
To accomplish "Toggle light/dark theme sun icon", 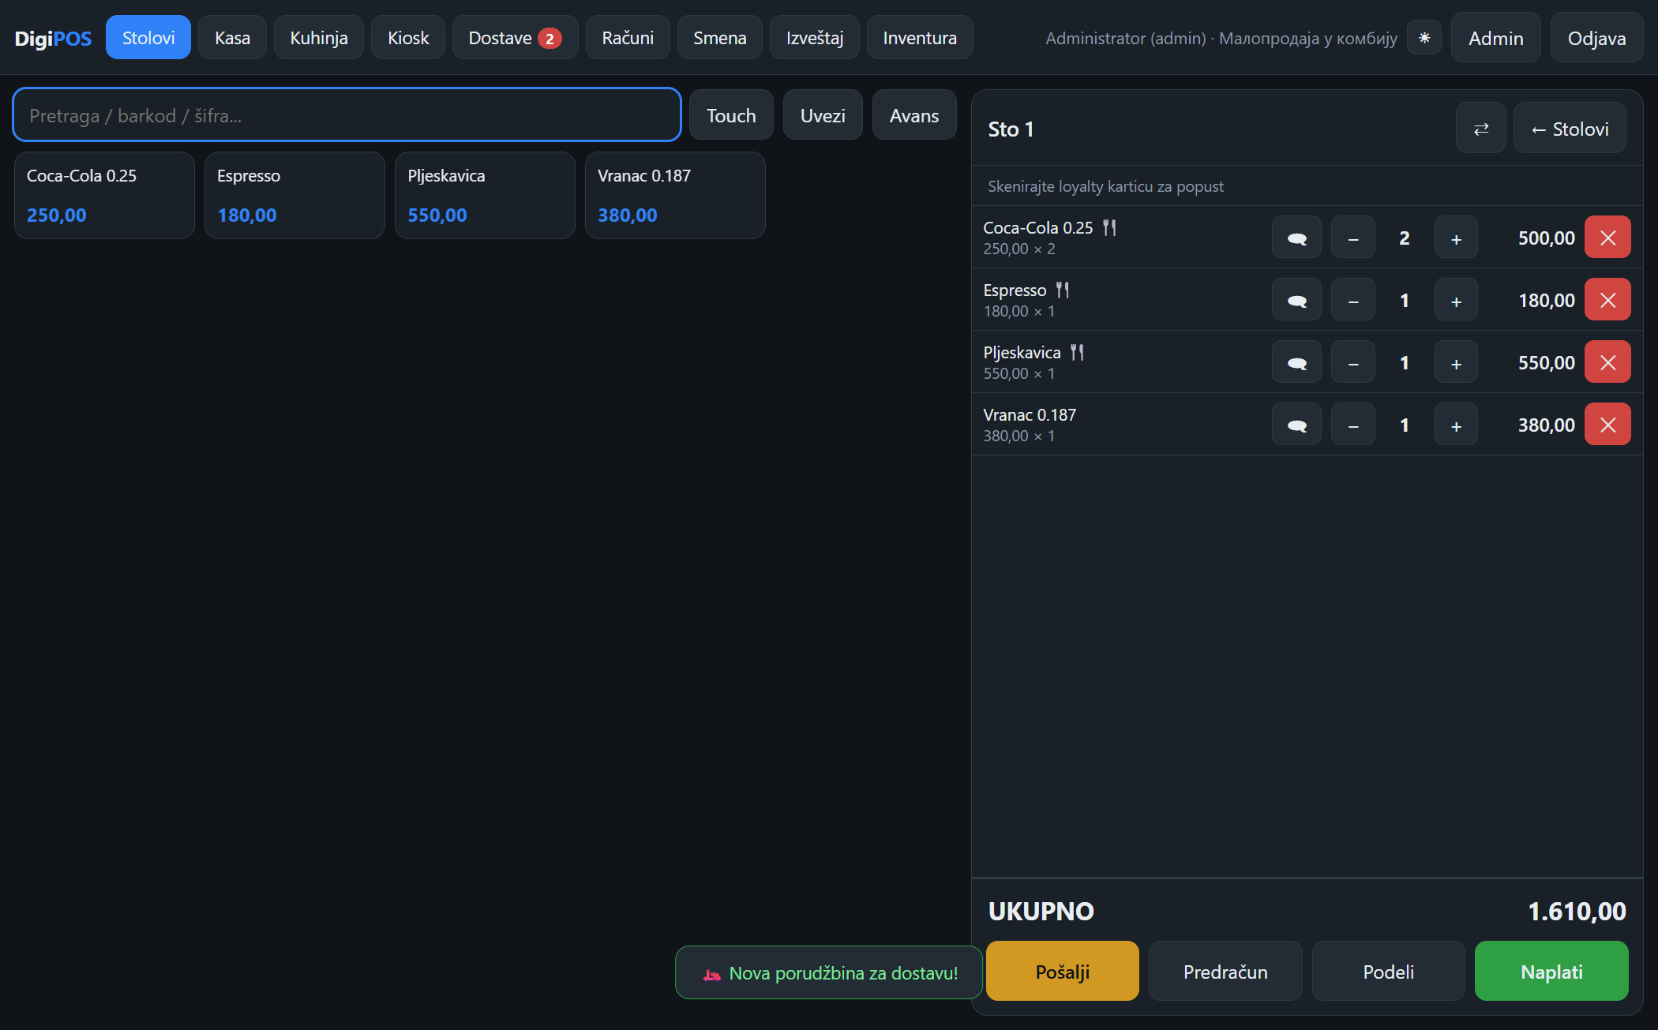I will click(x=1424, y=38).
